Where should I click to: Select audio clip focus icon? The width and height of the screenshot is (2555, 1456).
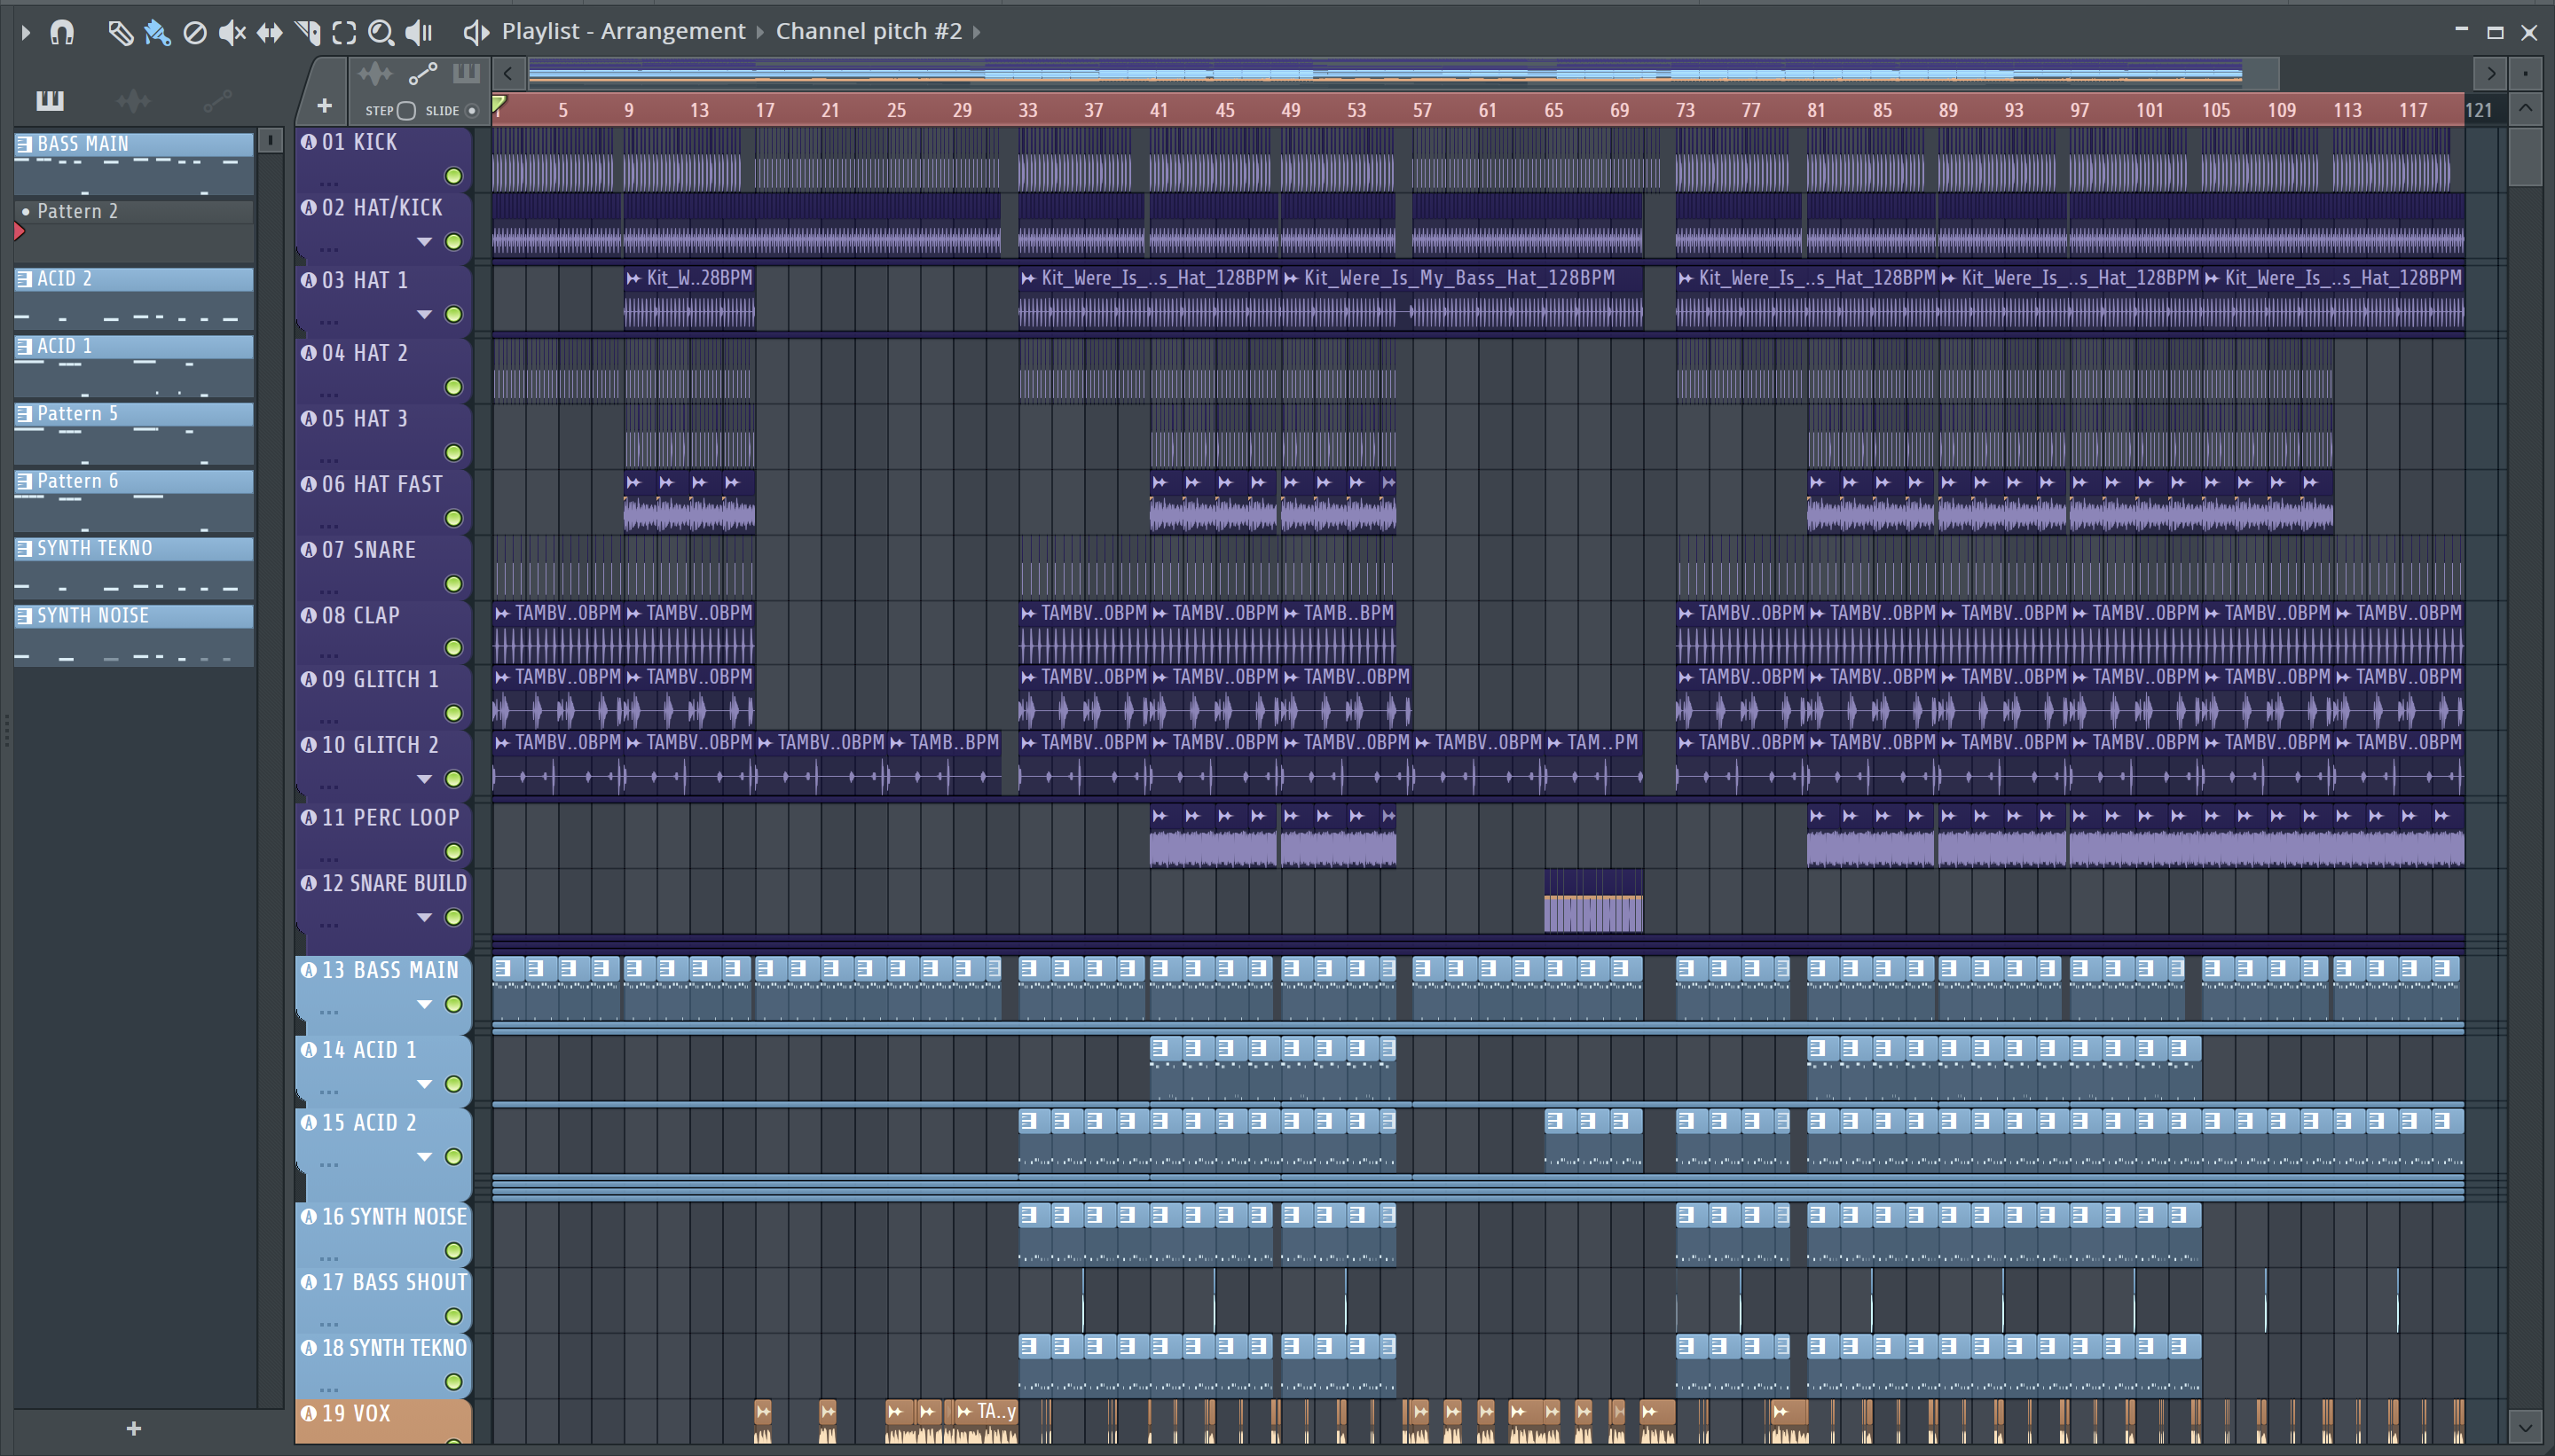[x=375, y=74]
